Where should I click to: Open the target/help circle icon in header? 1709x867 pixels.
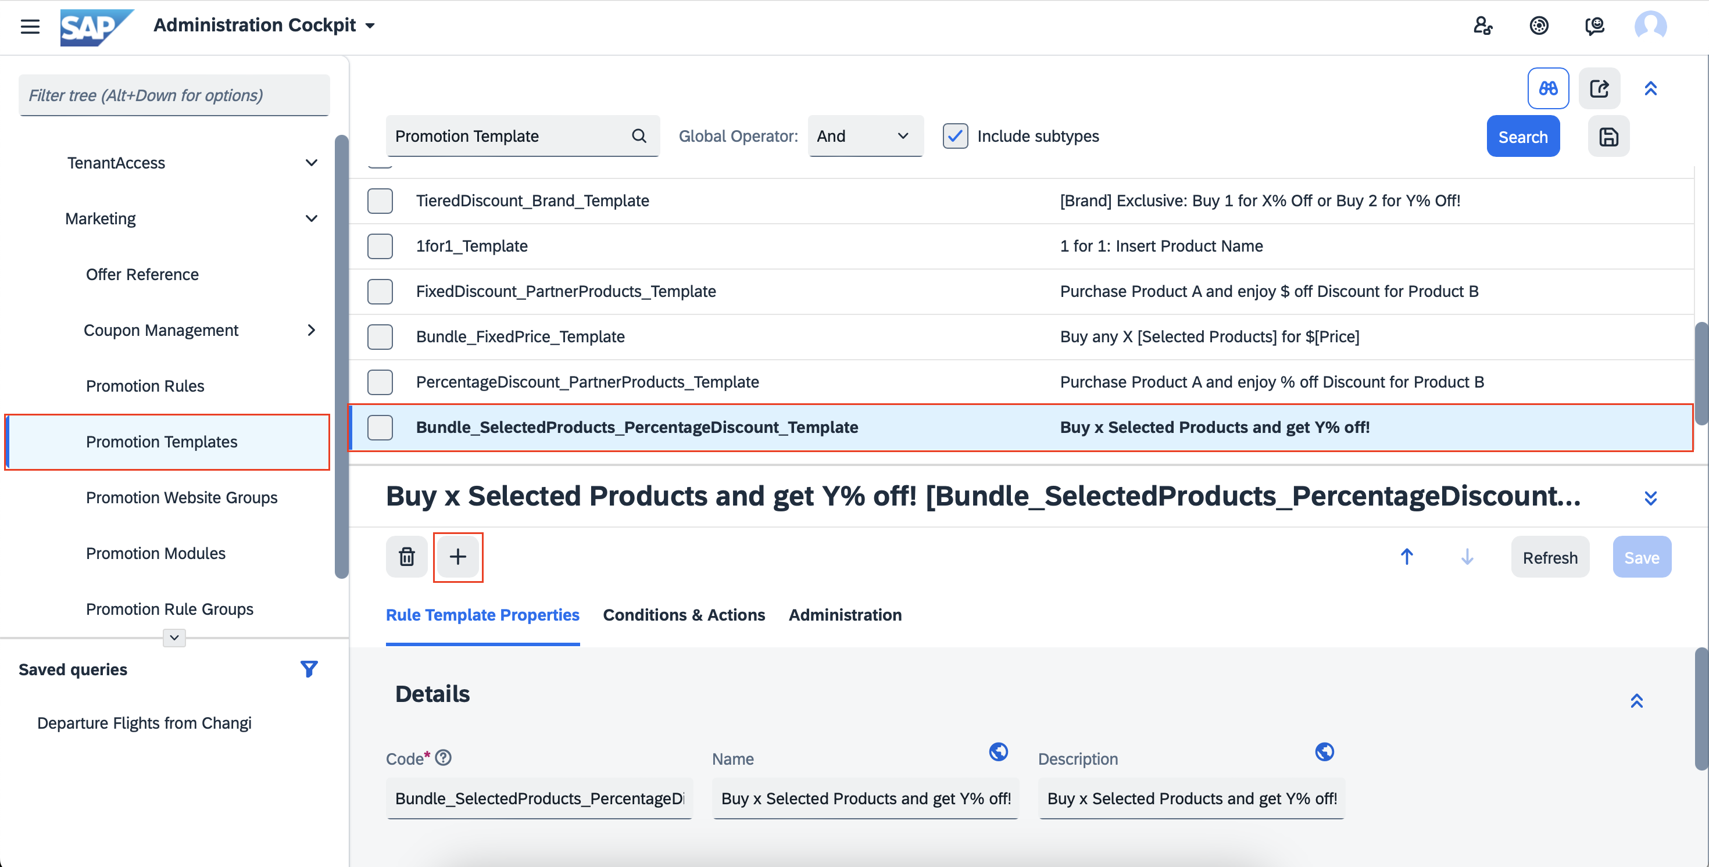pyautogui.click(x=1539, y=26)
